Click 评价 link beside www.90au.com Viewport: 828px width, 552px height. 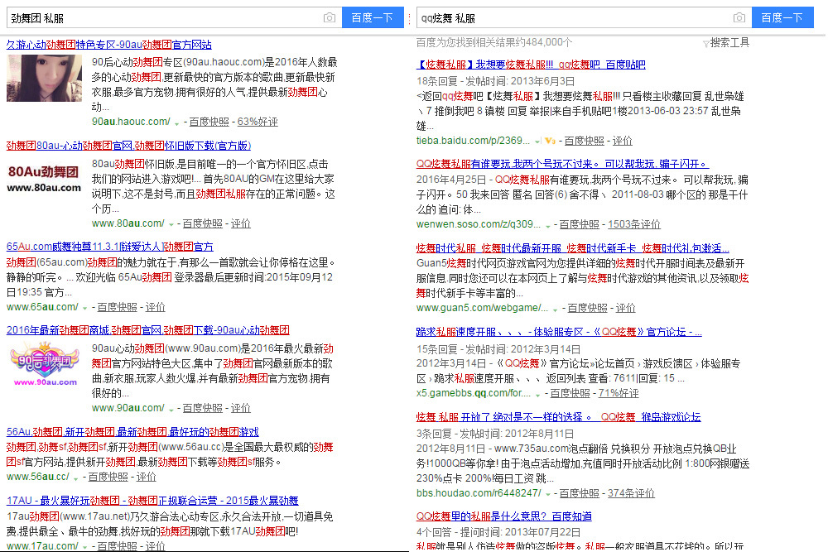click(x=241, y=409)
